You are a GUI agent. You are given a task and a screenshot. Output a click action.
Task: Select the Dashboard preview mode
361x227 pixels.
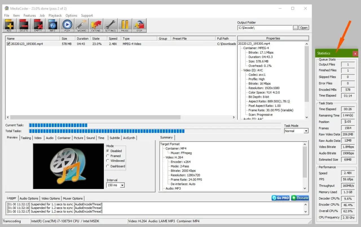click(x=108, y=166)
